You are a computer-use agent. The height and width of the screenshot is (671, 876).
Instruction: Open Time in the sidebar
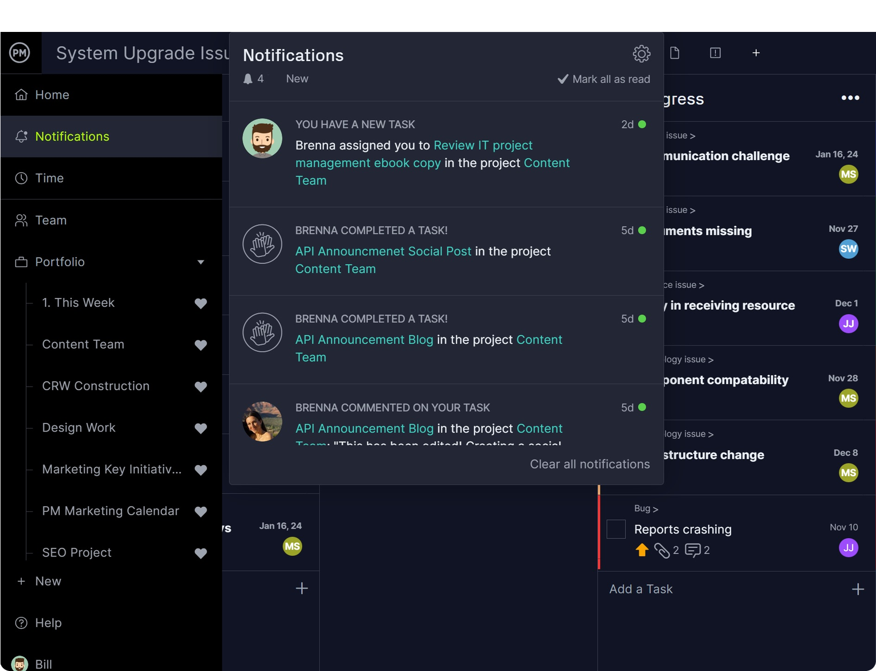click(111, 178)
